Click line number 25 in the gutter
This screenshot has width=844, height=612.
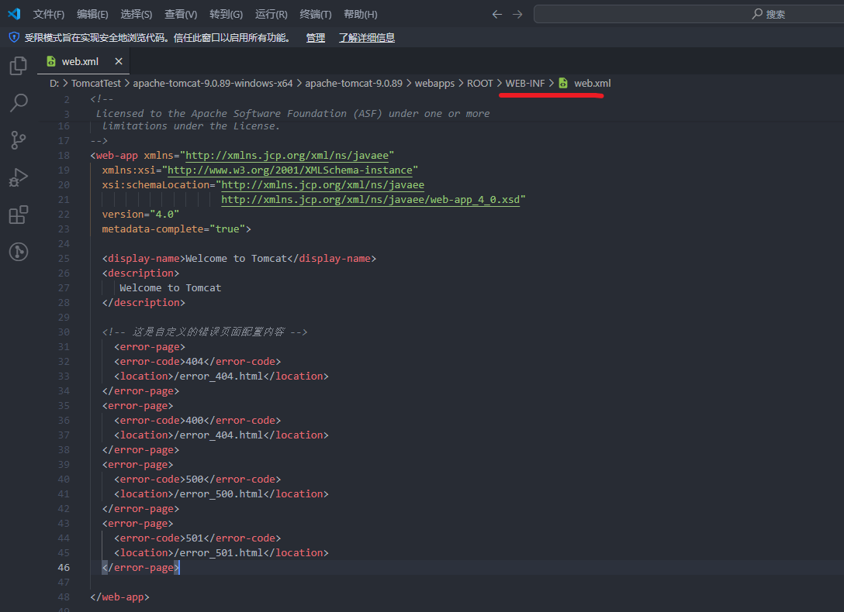click(64, 259)
